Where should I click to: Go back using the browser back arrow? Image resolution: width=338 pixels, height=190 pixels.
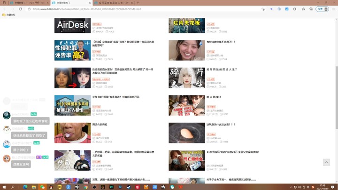tap(5, 9)
